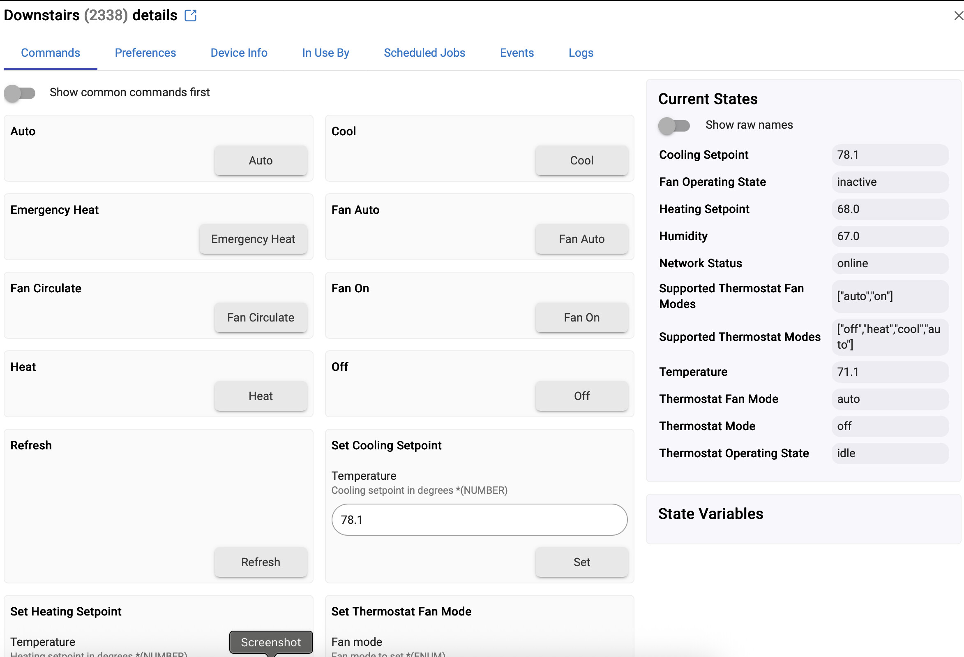The width and height of the screenshot is (964, 657).
Task: Click the Set Heating Setpoint title
Action: [65, 611]
